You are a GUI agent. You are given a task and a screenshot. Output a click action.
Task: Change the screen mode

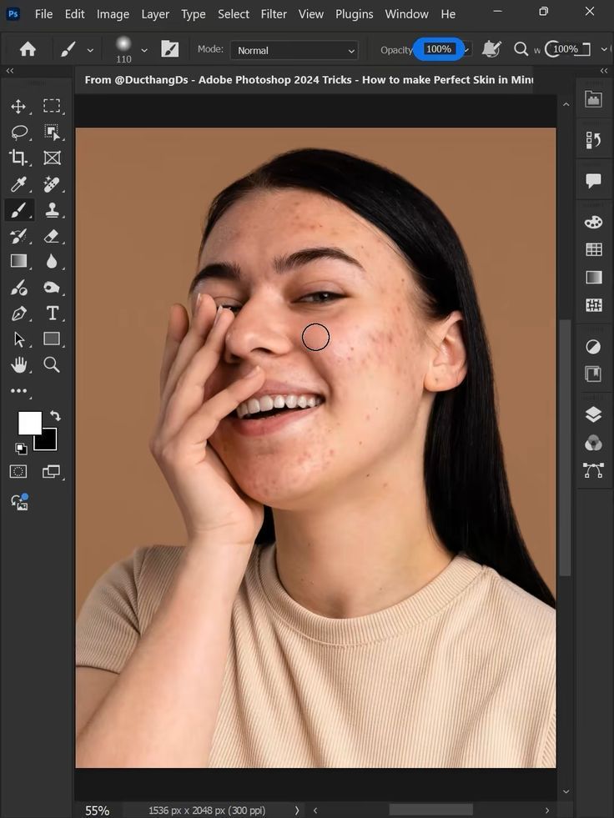[51, 472]
